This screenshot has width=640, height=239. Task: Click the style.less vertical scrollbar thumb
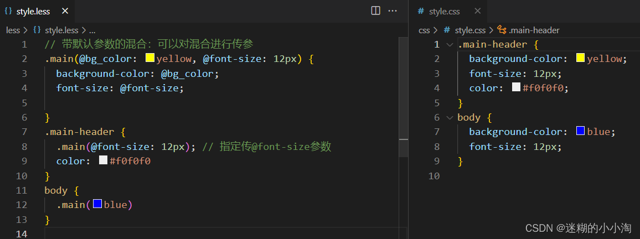403,97
